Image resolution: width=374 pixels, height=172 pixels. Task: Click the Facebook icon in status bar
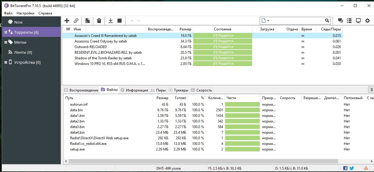point(345,168)
